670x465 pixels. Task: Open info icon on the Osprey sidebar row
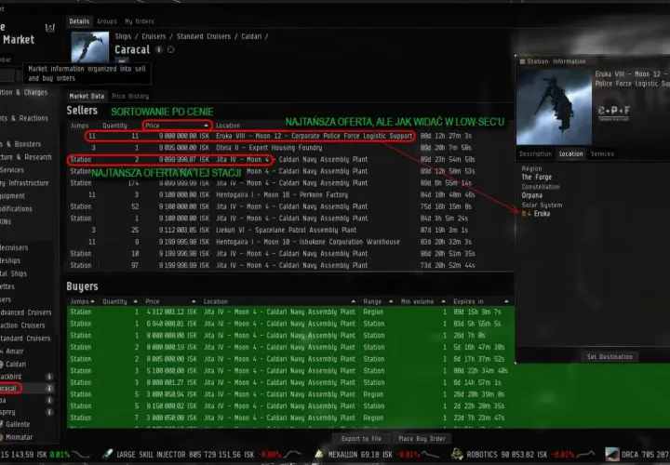pos(49,412)
